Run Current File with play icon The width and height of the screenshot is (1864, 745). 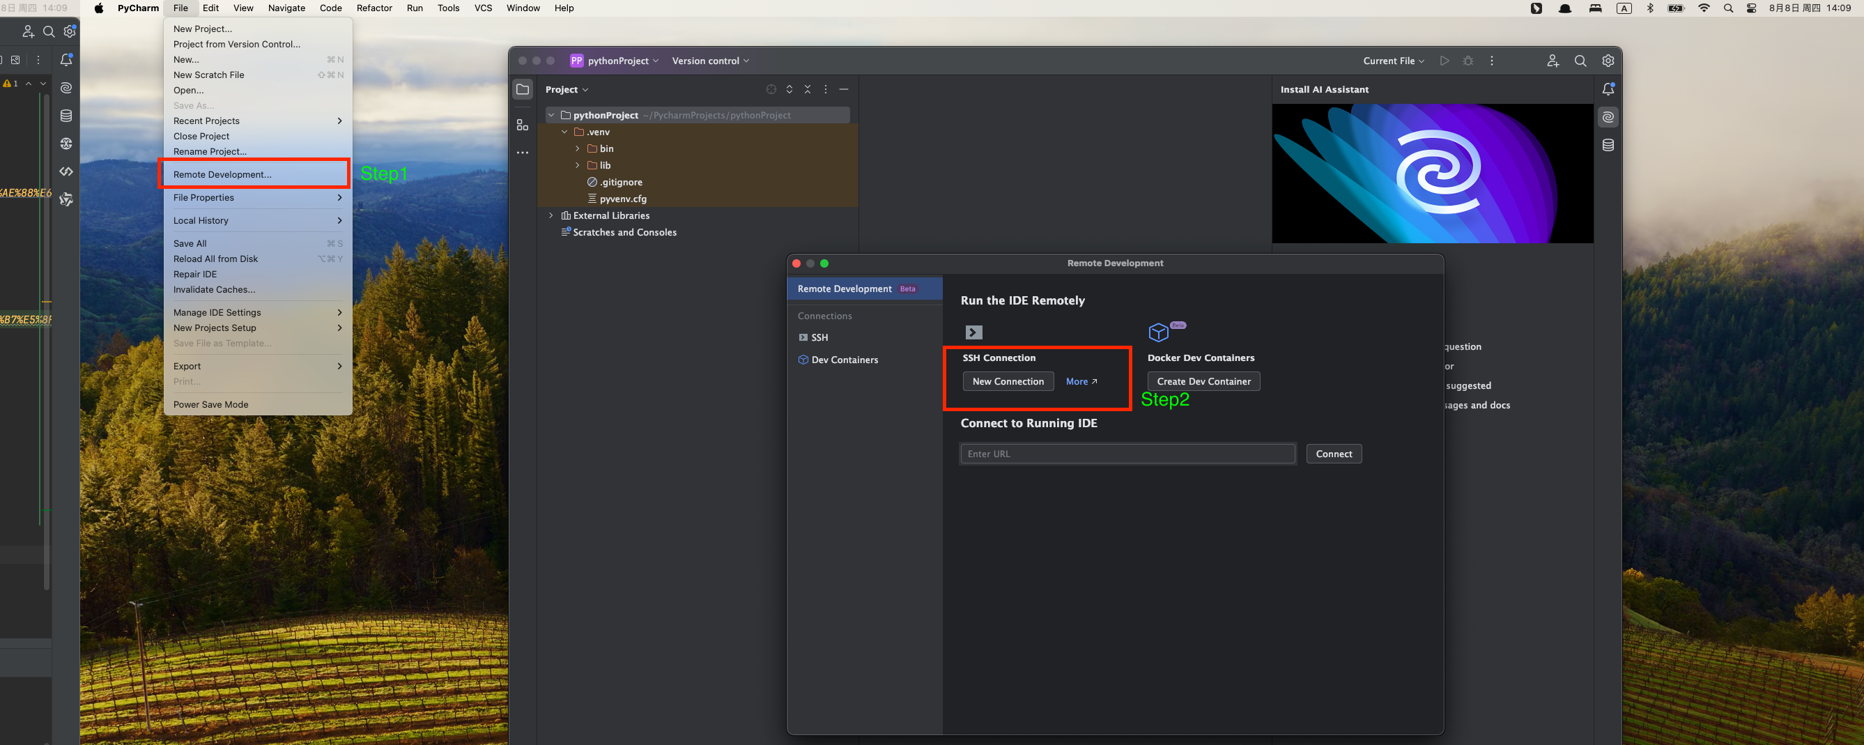1445,61
